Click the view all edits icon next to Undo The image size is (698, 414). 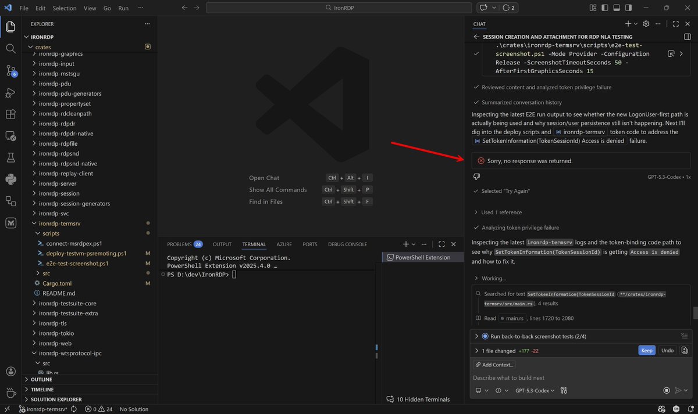(x=685, y=350)
